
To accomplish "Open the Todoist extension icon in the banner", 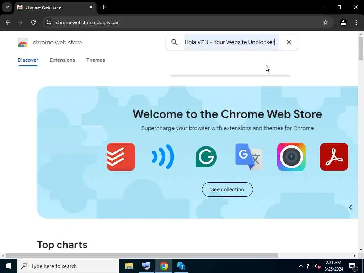I will [x=121, y=157].
